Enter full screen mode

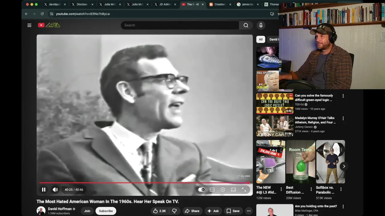(244, 190)
